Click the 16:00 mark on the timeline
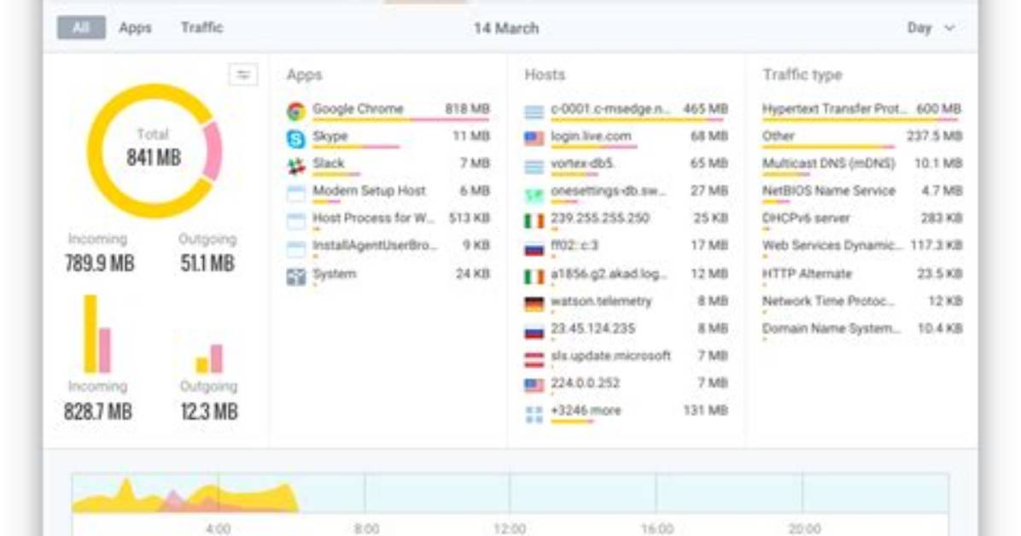Viewport: 1021px width, 536px height. 657,528
